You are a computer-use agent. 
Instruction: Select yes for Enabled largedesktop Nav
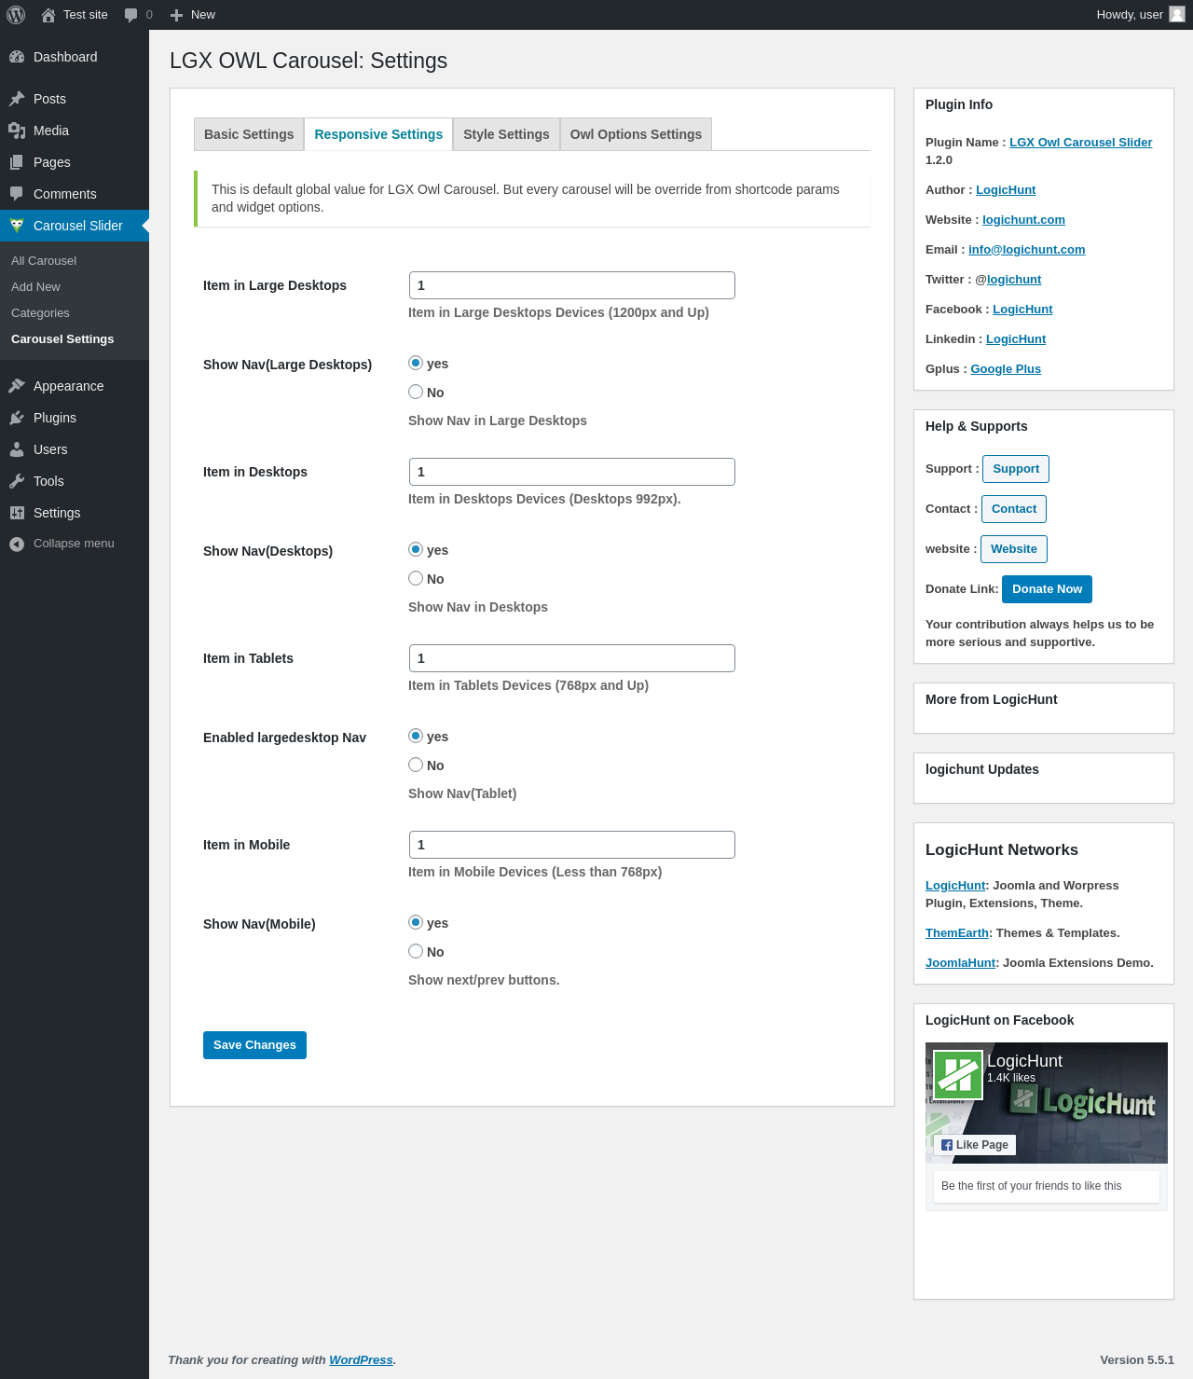click(416, 736)
